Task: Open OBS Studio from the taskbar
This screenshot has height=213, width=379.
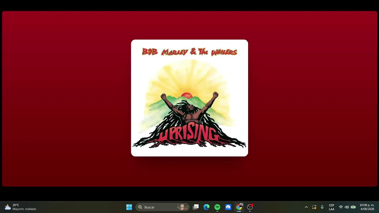Action: click(x=250, y=207)
